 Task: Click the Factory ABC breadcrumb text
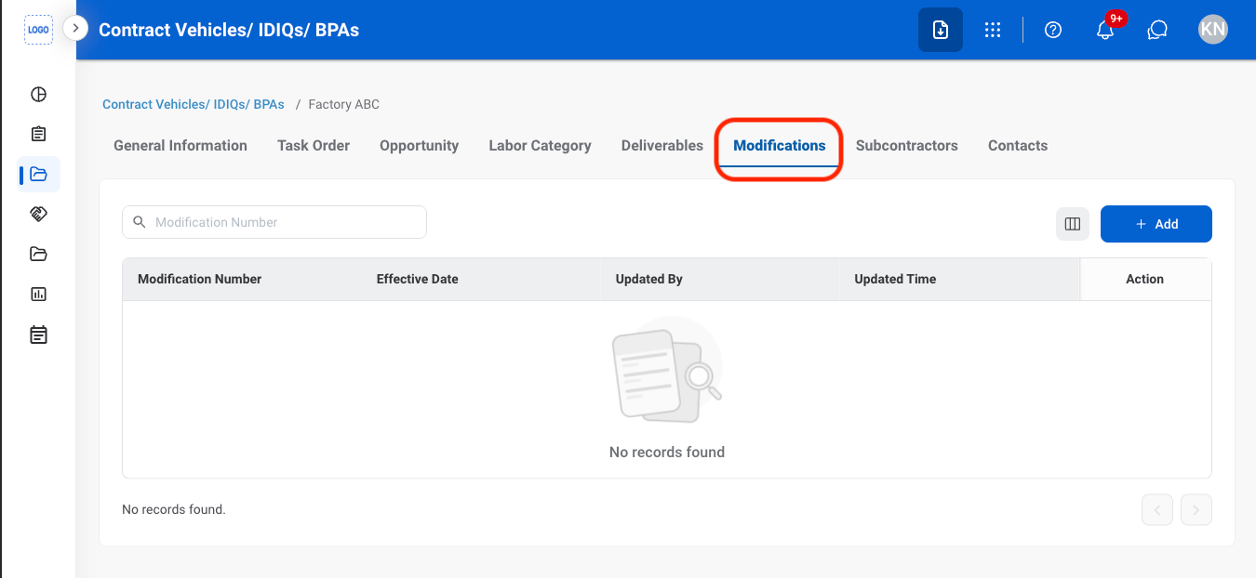[344, 105]
